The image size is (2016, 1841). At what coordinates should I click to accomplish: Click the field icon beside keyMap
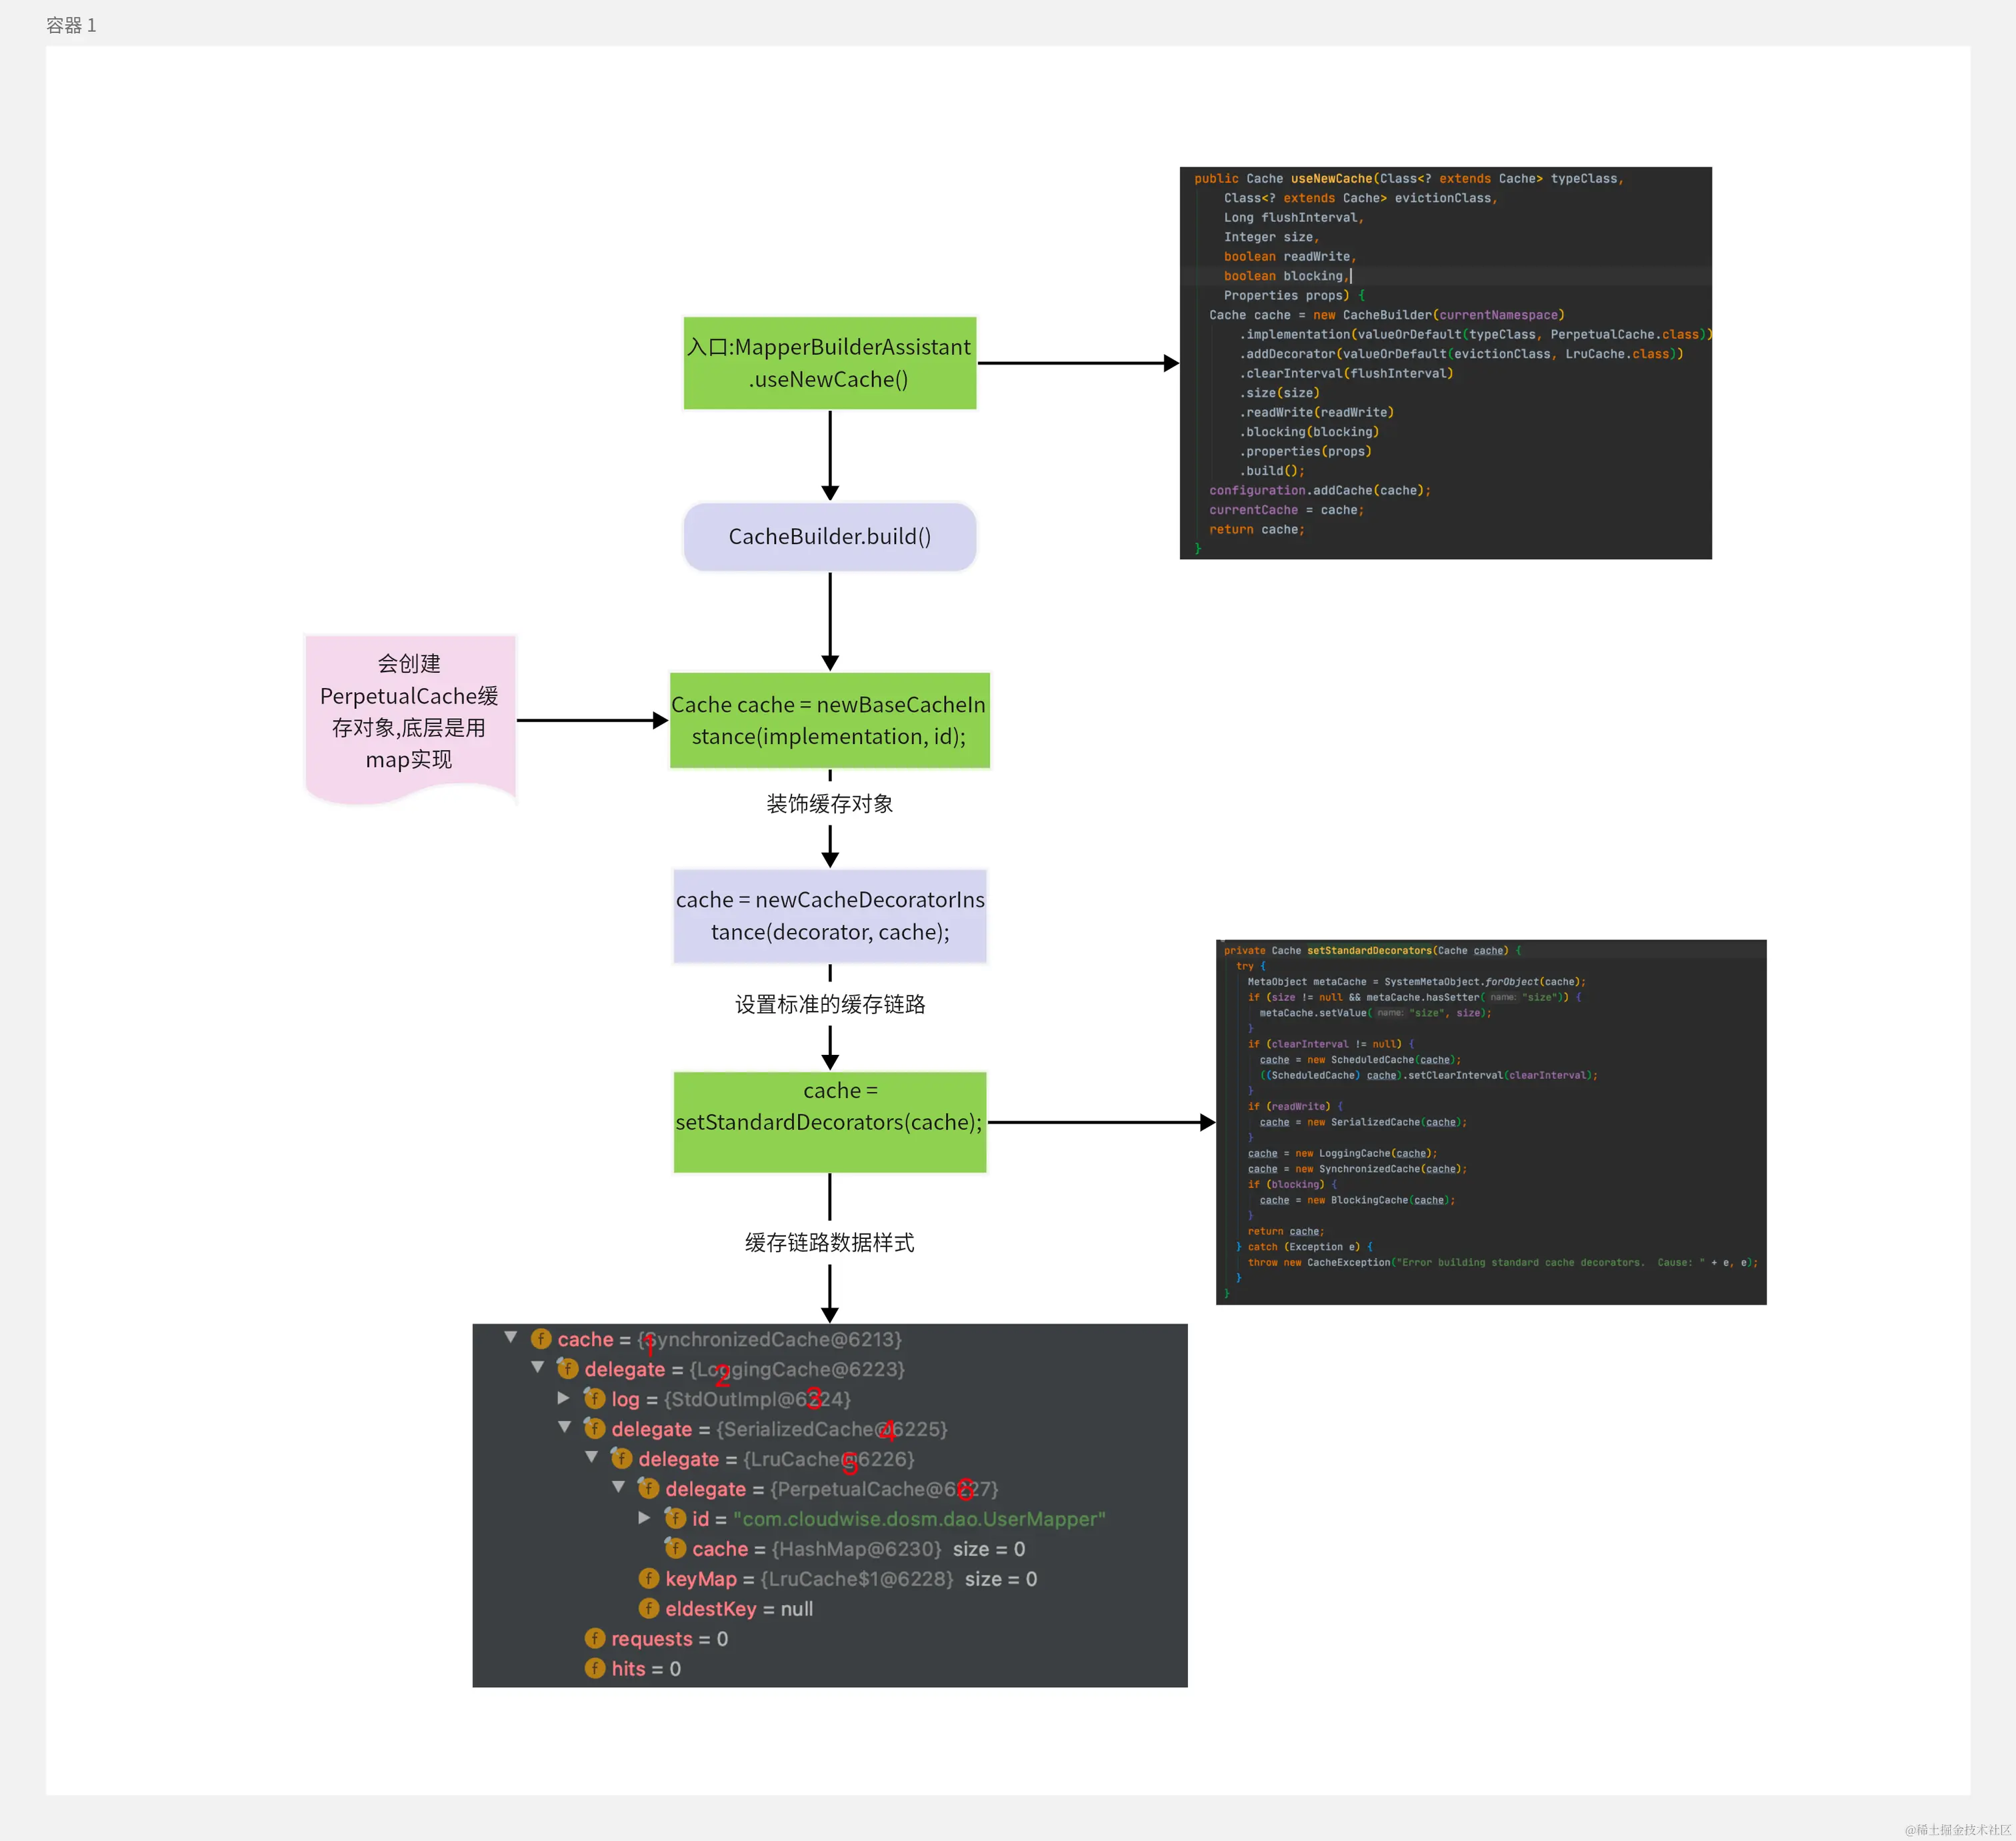pyautogui.click(x=648, y=1578)
